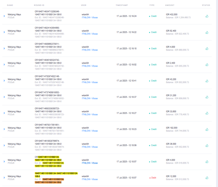The height and width of the screenshot is (187, 218).
Task: Open ITWLOW - Vboaa link in 12:18:23 row
Action: point(90,131)
